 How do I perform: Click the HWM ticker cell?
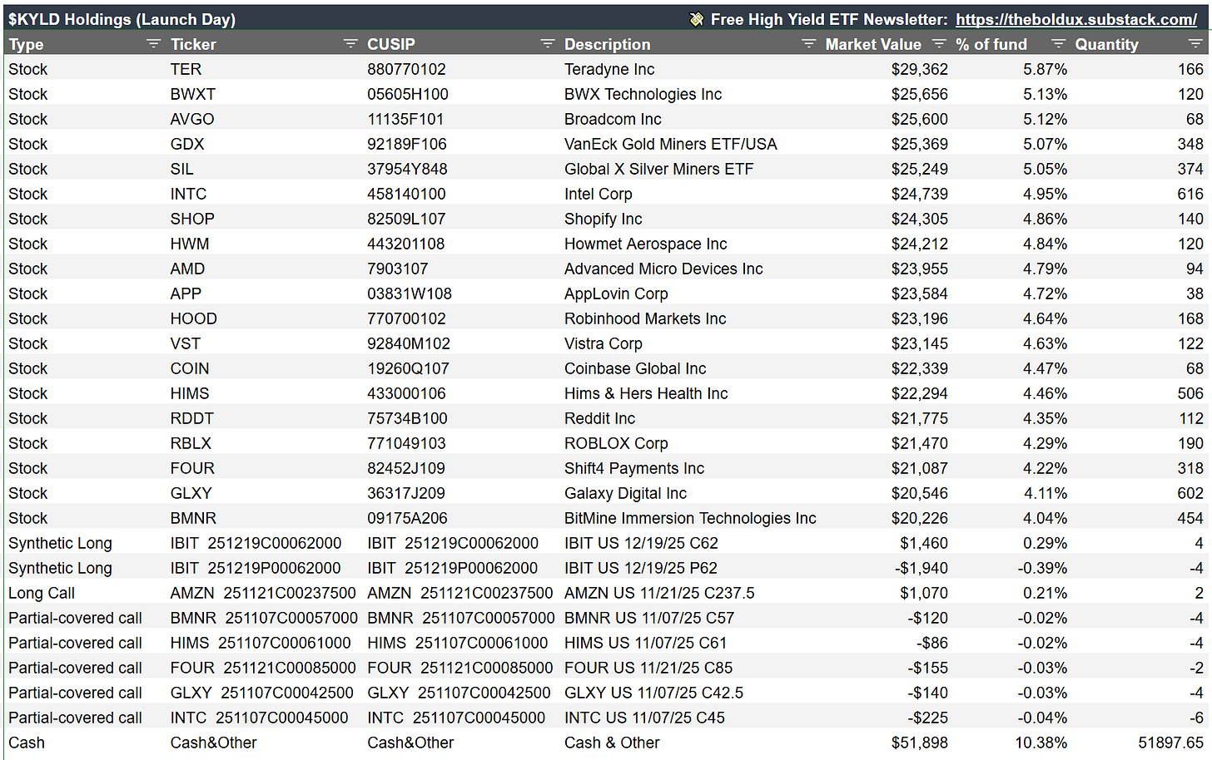click(x=190, y=244)
